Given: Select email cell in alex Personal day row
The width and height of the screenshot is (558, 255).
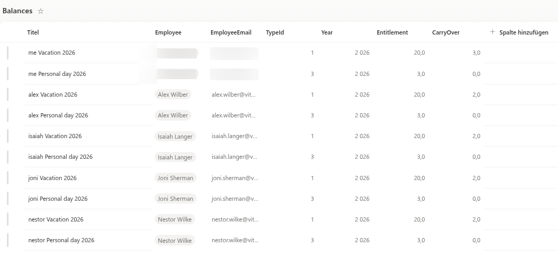Looking at the screenshot, I should [x=233, y=115].
